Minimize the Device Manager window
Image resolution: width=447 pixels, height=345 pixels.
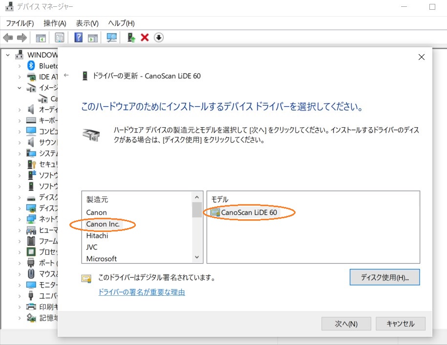404,7
